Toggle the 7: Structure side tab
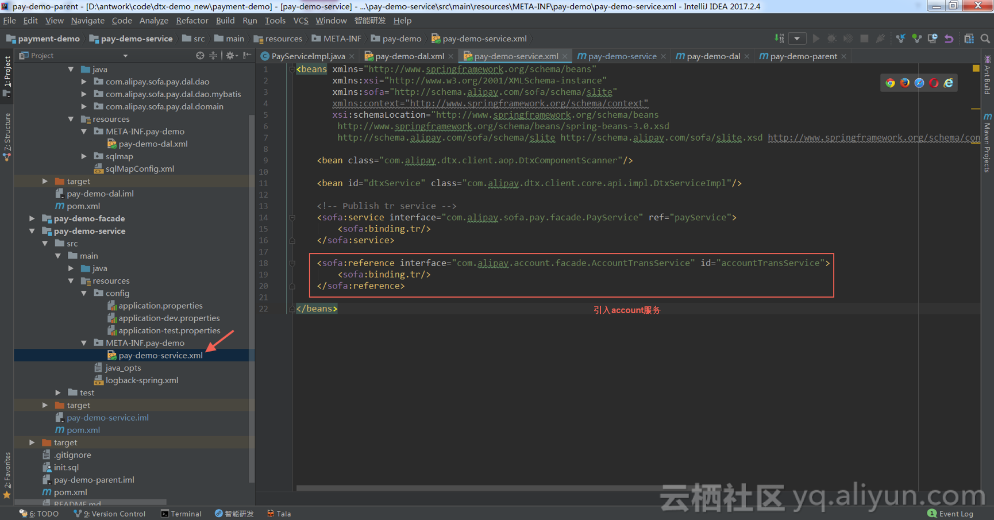This screenshot has width=994, height=520. (x=7, y=137)
